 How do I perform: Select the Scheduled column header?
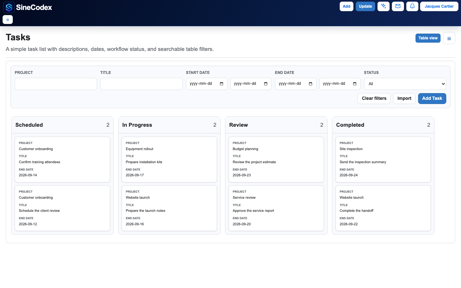coord(62,125)
